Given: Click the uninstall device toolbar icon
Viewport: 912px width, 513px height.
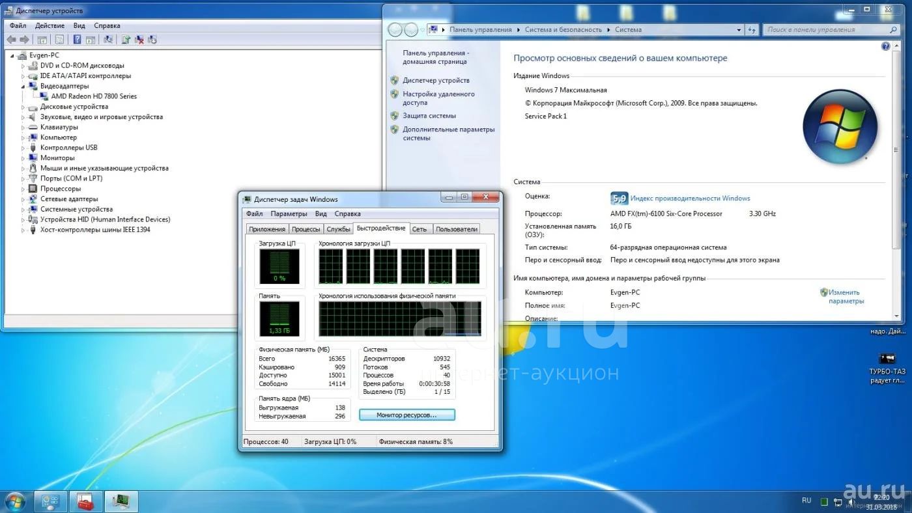Looking at the screenshot, I should pos(139,40).
